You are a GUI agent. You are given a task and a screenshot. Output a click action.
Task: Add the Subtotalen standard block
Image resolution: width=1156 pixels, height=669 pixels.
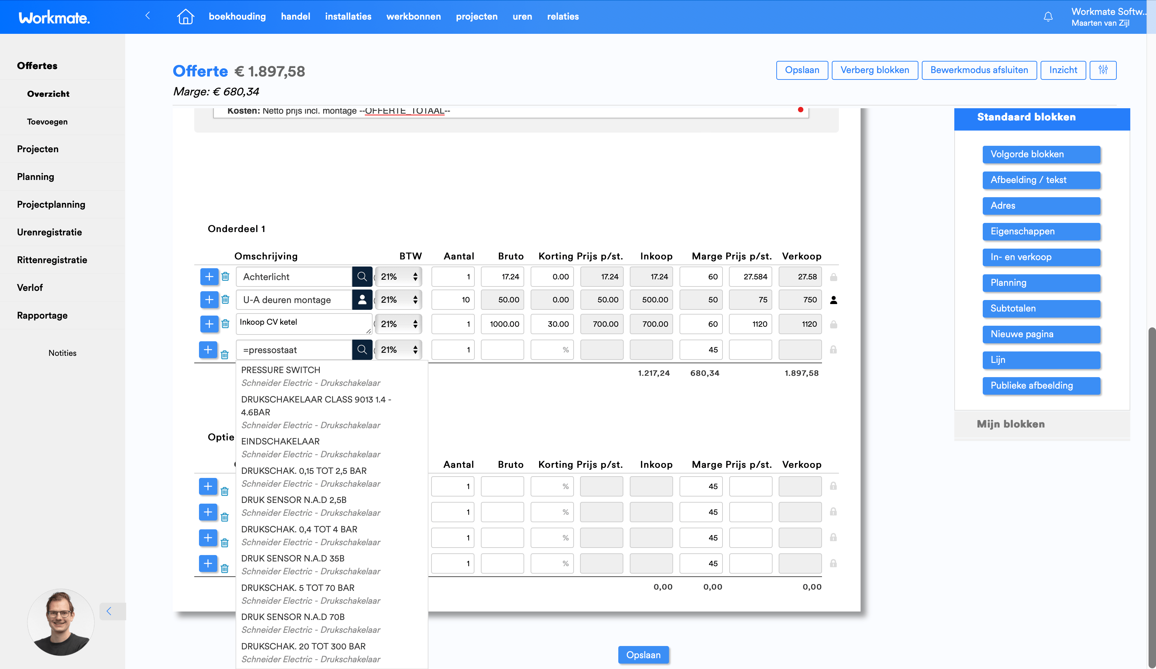tap(1041, 308)
